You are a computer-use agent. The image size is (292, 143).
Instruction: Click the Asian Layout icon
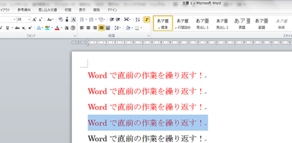coord(126,19)
